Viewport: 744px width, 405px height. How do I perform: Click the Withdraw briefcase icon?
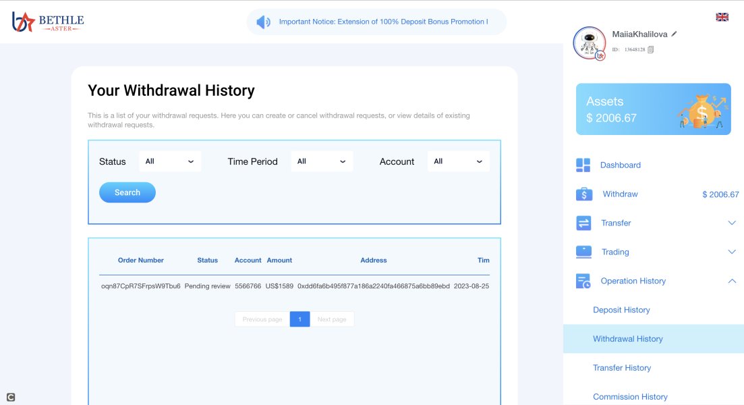[584, 194]
